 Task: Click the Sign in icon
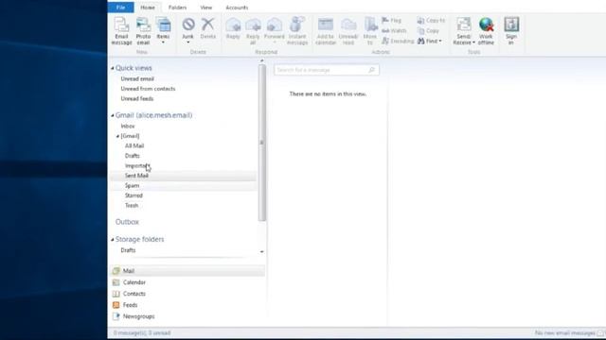point(511,31)
